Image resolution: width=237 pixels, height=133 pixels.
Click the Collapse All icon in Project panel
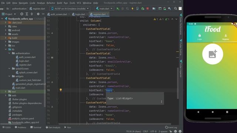[32, 14]
